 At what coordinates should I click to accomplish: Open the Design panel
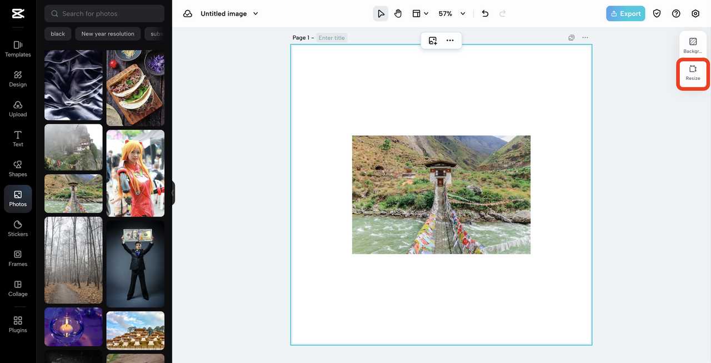point(18,79)
